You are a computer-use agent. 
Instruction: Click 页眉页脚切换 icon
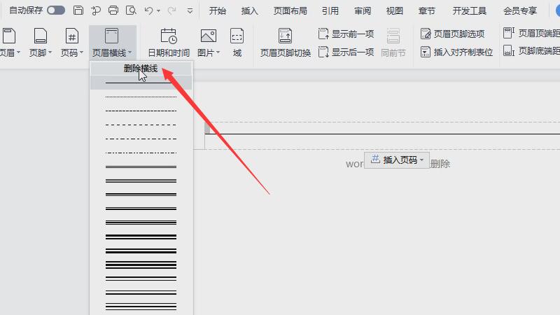[285, 36]
